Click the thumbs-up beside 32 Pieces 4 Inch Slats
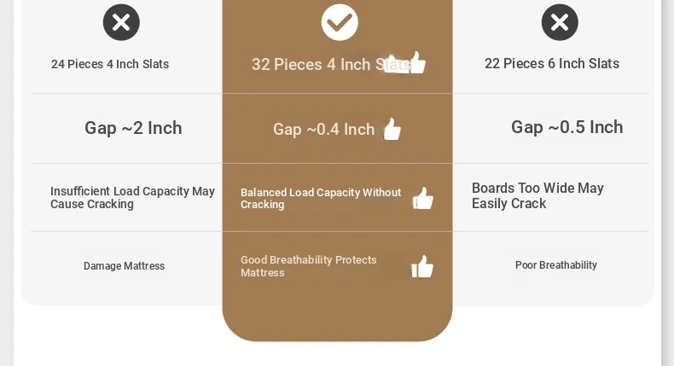Image resolution: width=674 pixels, height=366 pixels. [x=415, y=62]
